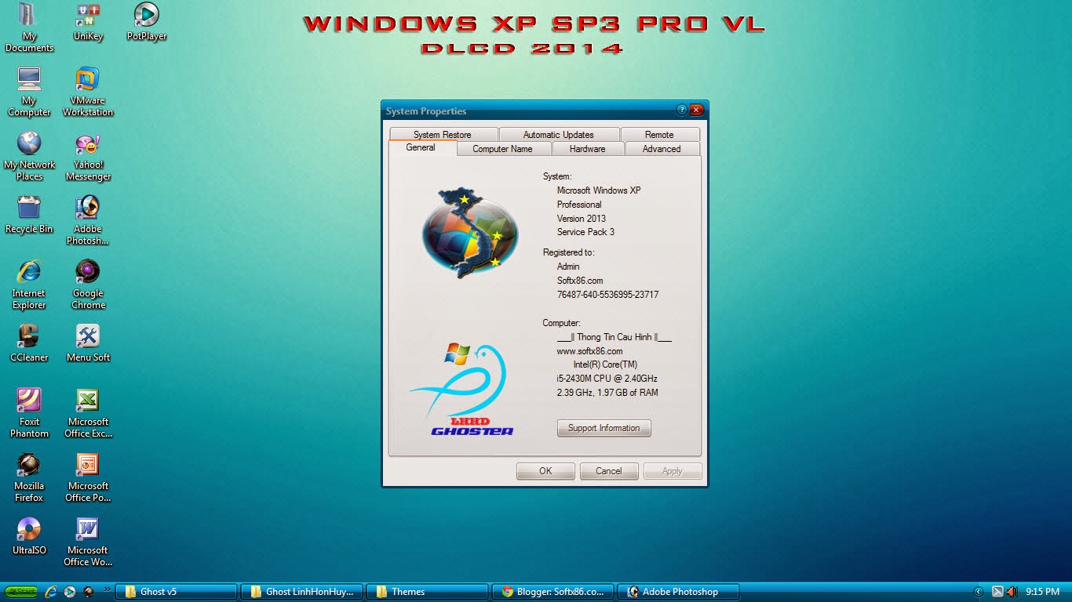Switch to the Hardware tab
Screen dimensions: 1072x602
(588, 149)
